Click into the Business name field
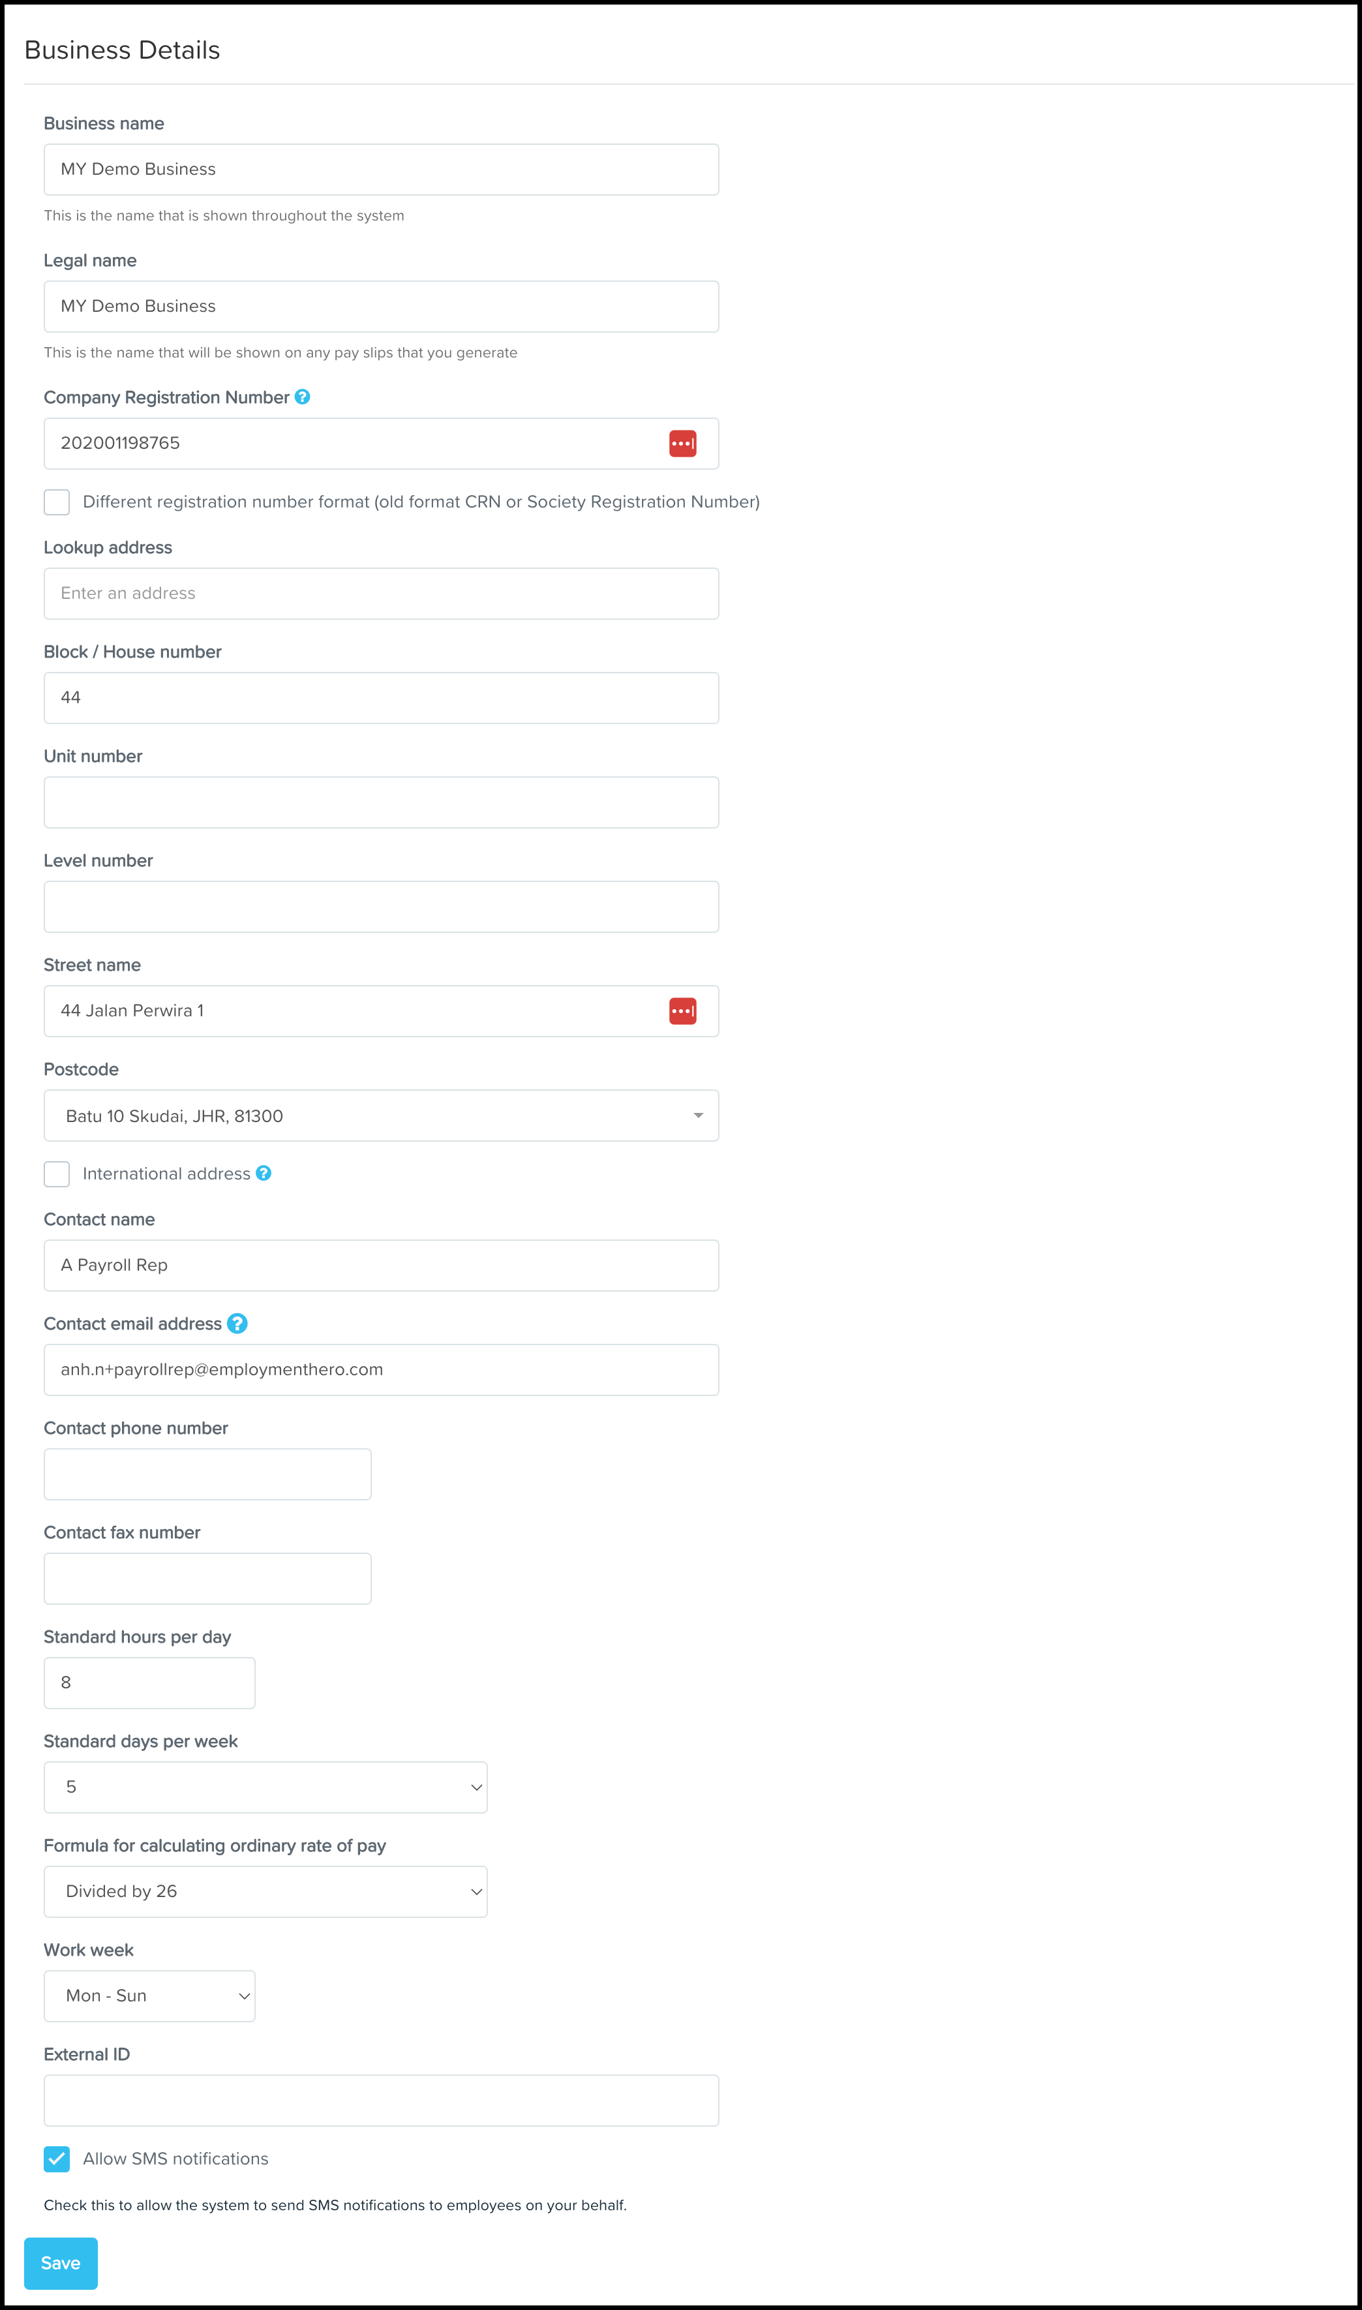This screenshot has height=2310, width=1362. [381, 169]
